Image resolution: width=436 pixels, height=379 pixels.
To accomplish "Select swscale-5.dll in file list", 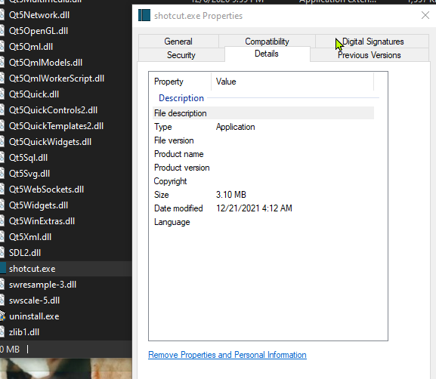I will 34,300.
